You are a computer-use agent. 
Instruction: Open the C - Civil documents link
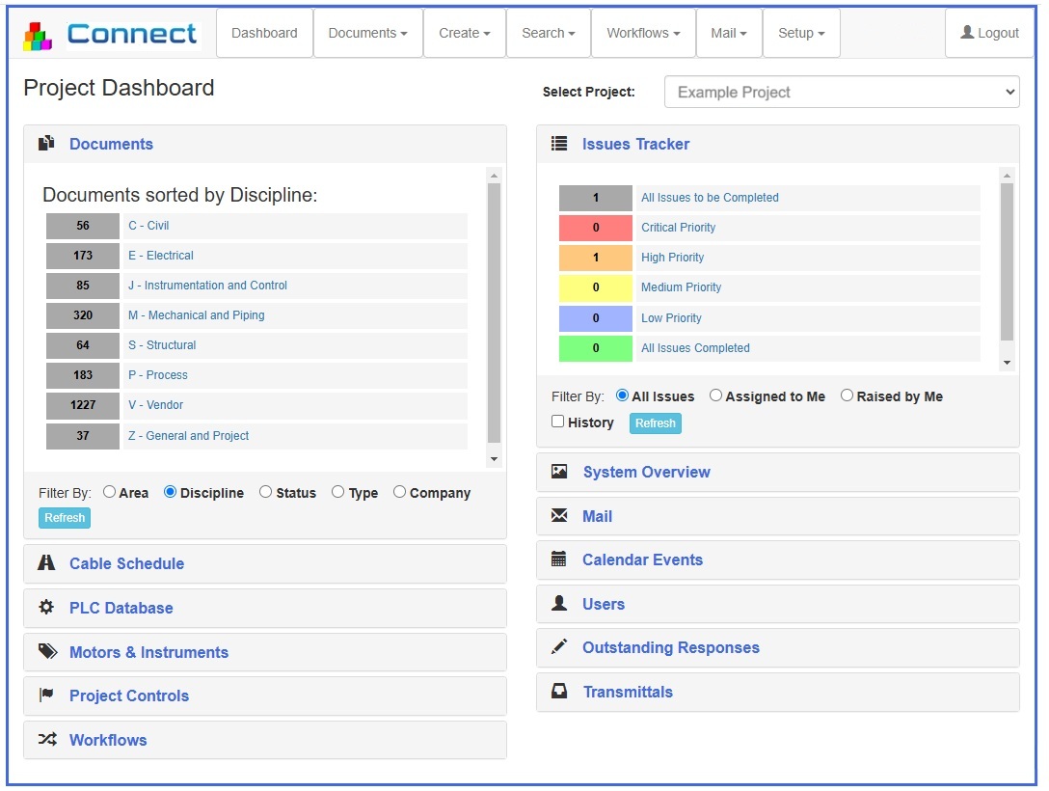(148, 226)
